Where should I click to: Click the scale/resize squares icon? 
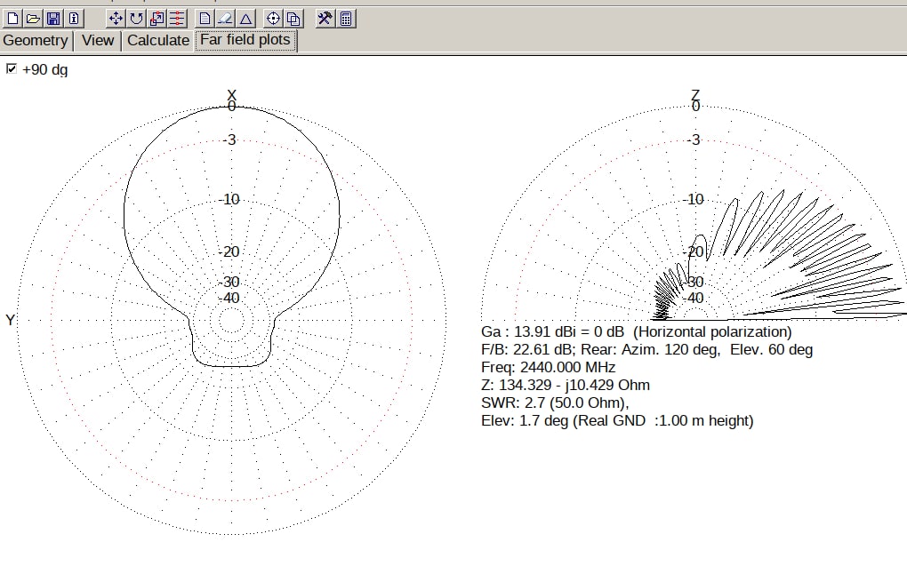click(x=157, y=19)
